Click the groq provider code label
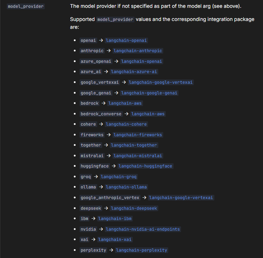This screenshot has height=258, width=263. pos(86,177)
